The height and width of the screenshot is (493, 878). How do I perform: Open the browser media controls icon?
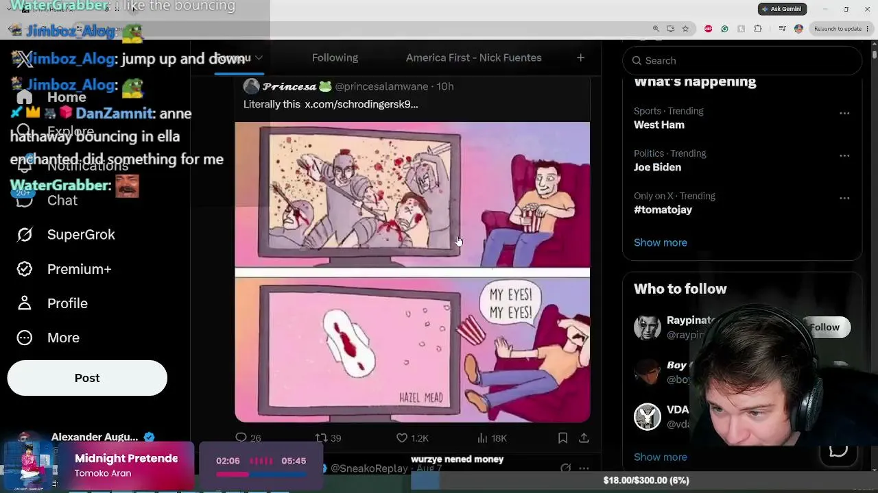coord(782,29)
